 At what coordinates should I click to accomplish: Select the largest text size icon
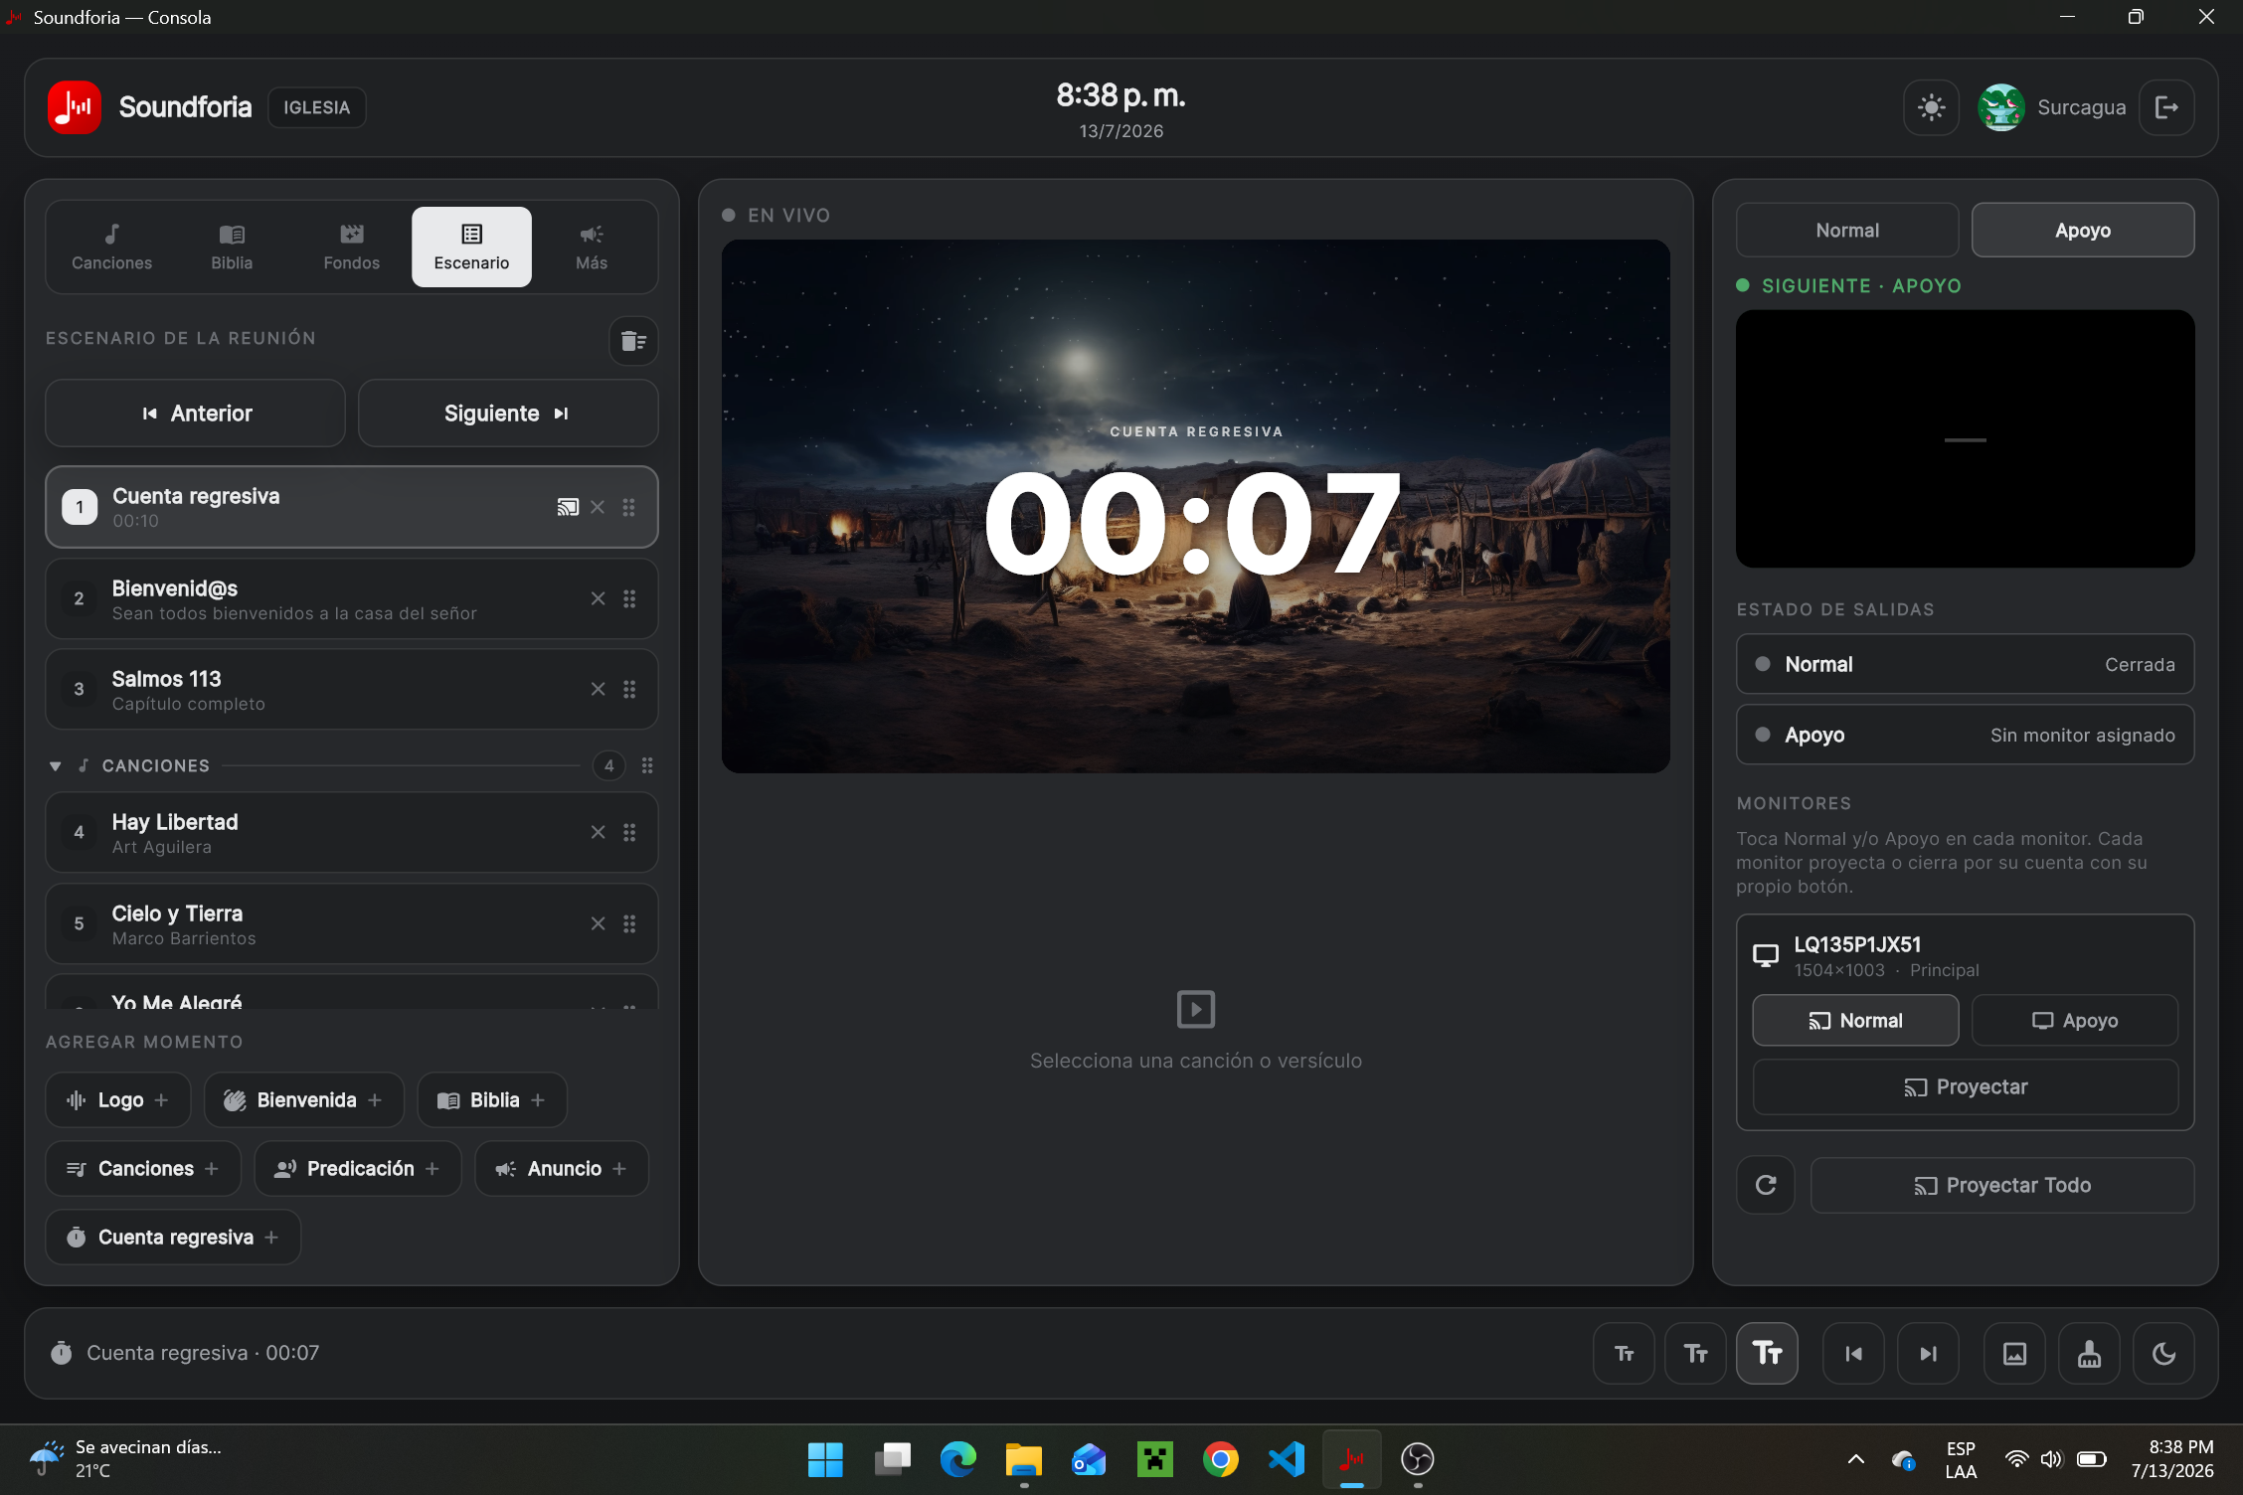point(1767,1353)
